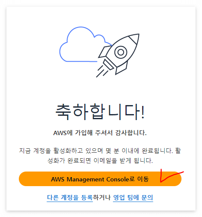Screen dimensions: 202x217
Task: Click the 성화가 완료되면 이메일을 받게 됩니다 line
Action: click(x=100, y=160)
